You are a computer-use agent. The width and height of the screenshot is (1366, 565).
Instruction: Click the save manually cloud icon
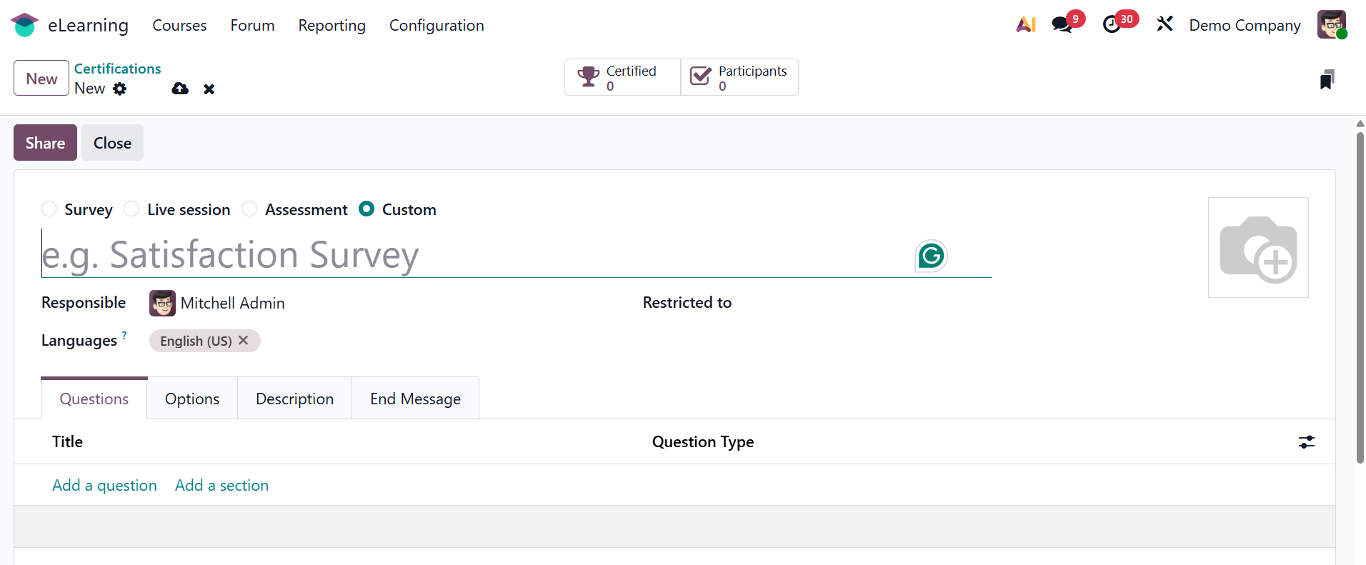point(180,89)
